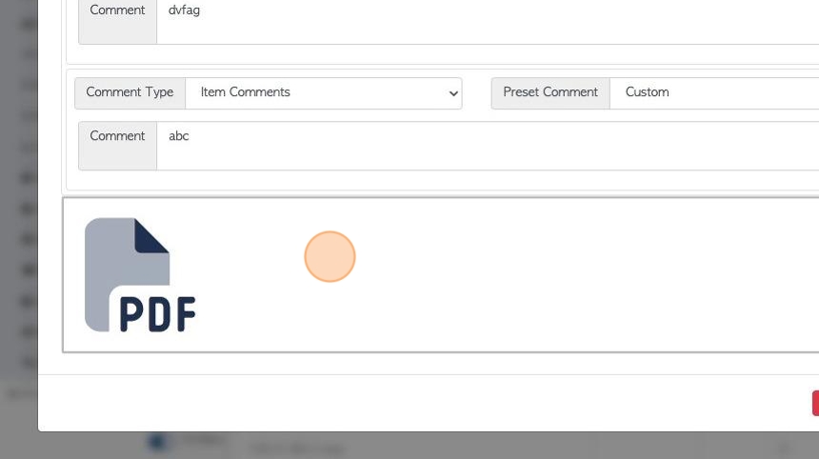The width and height of the screenshot is (819, 459).
Task: Select the Comment Type label
Action: pyautogui.click(x=130, y=92)
